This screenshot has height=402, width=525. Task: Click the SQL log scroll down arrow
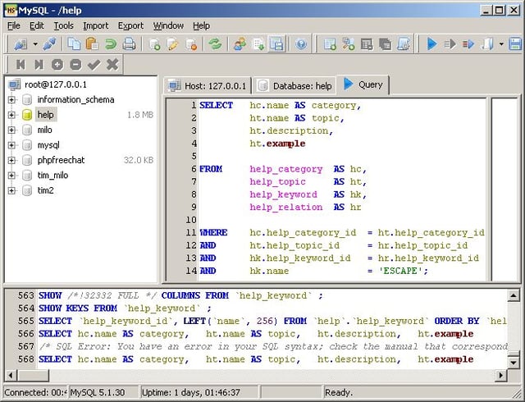tap(514, 362)
